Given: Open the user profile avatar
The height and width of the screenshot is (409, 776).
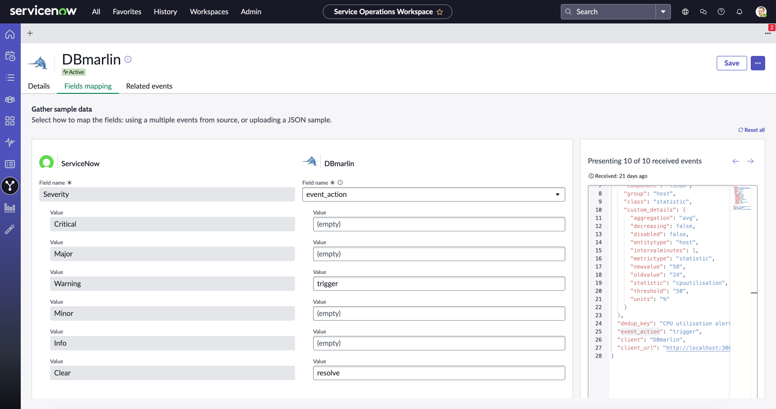Looking at the screenshot, I should [761, 12].
